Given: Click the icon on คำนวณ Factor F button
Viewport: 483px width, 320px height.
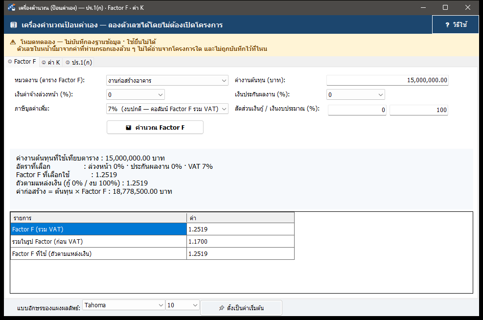Looking at the screenshot, I should pyautogui.click(x=128, y=128).
